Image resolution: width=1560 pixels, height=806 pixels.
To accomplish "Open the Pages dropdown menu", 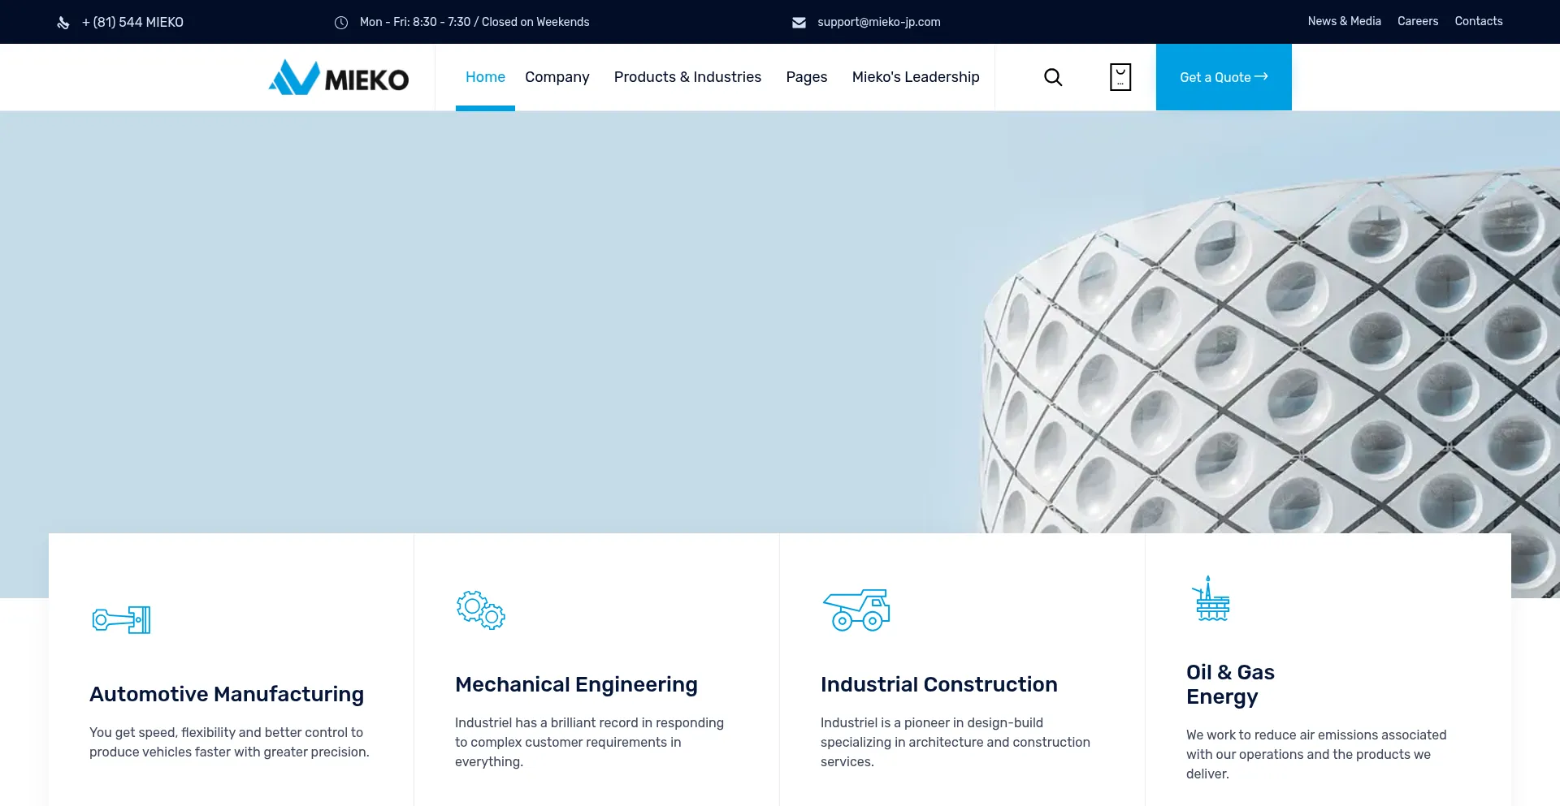I will (806, 77).
